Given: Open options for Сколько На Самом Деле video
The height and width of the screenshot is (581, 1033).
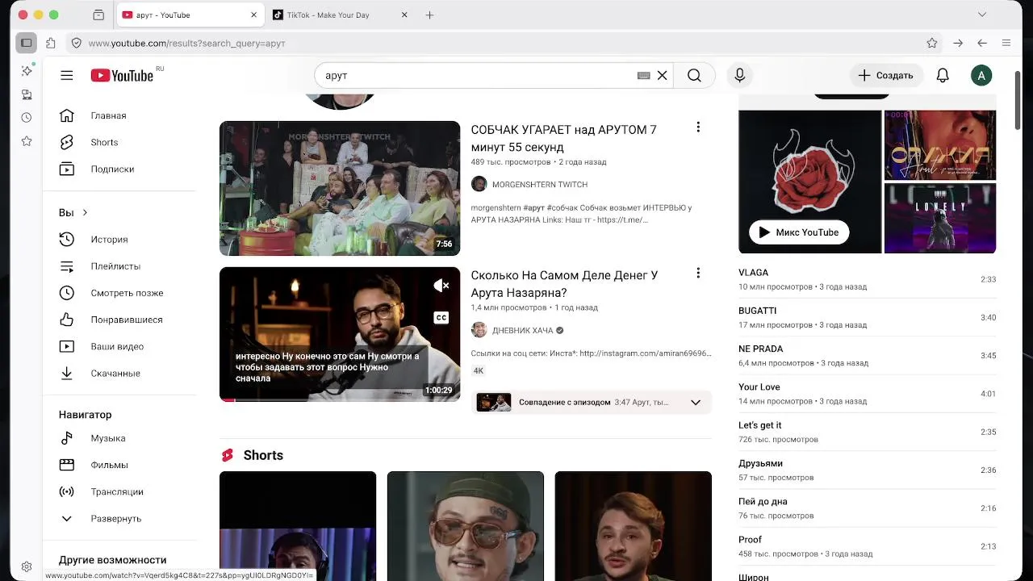Looking at the screenshot, I should pos(698,274).
